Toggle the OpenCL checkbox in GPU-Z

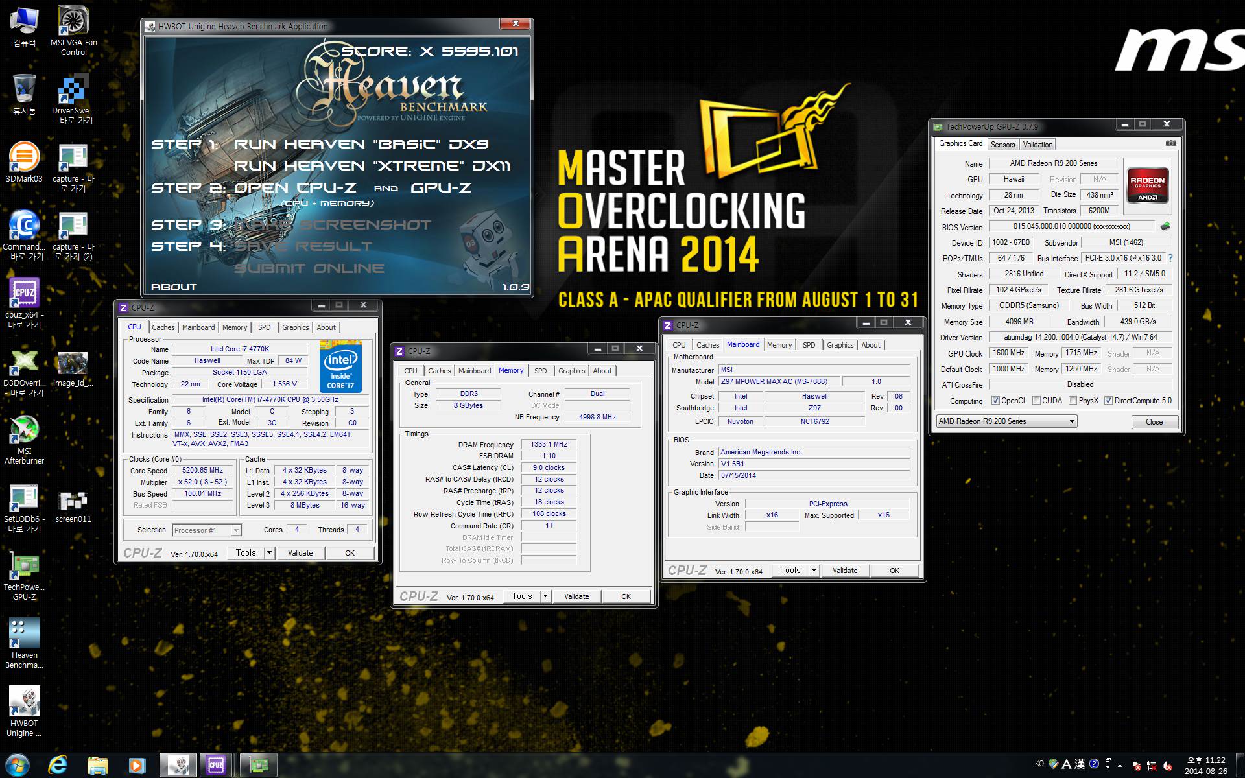tap(995, 401)
